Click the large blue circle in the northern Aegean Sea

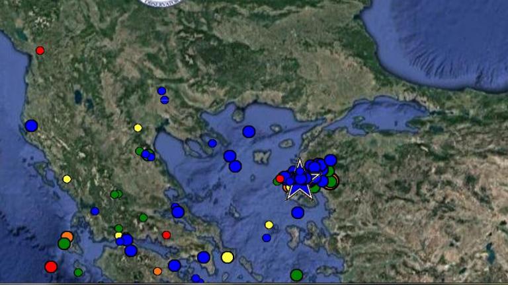coord(249,132)
